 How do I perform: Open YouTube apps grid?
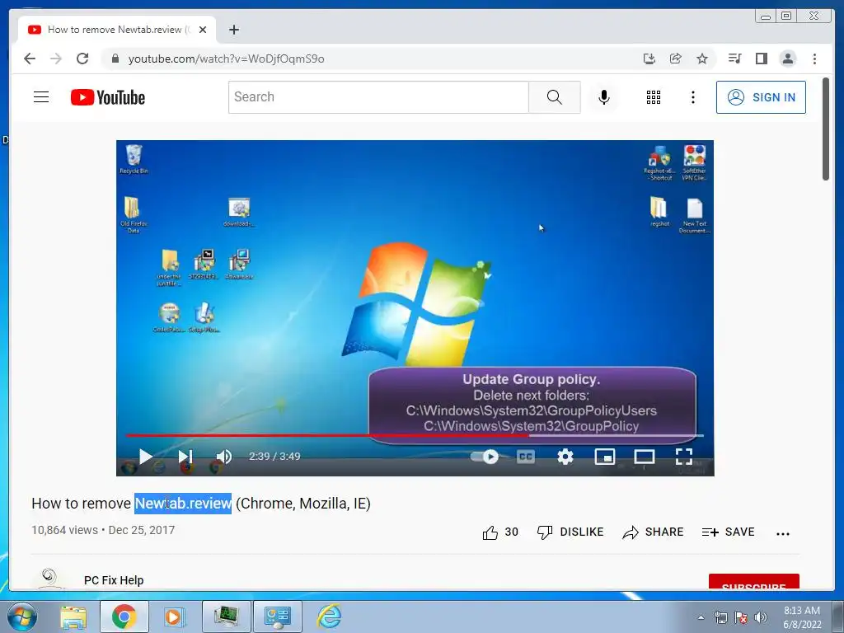pos(654,97)
